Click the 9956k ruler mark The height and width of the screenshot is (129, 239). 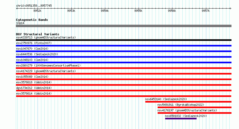pos(172,11)
